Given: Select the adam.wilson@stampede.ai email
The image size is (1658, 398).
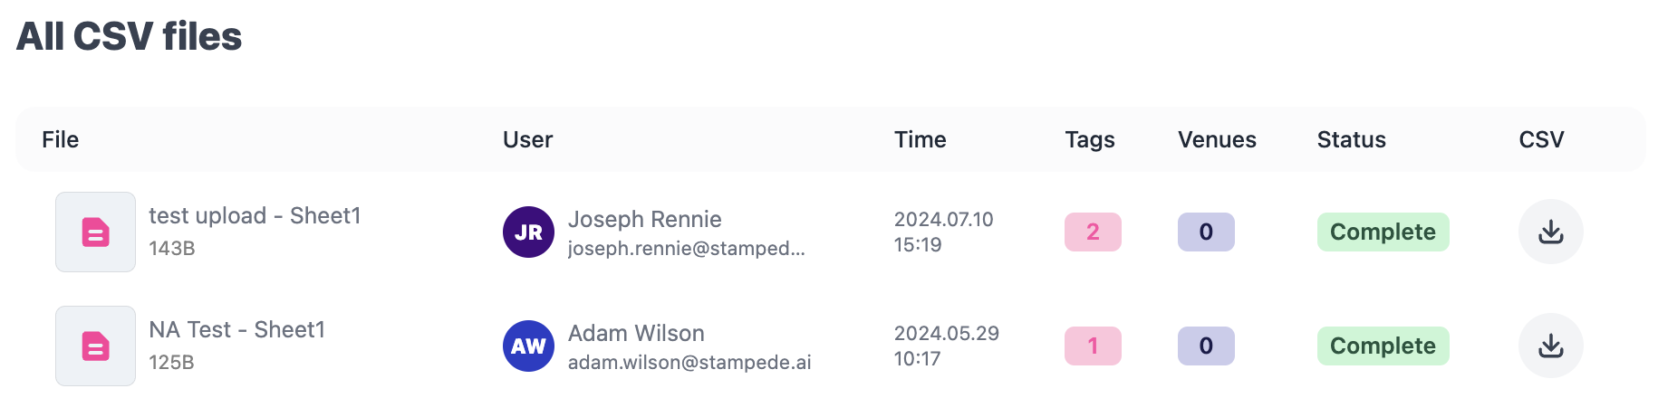Looking at the screenshot, I should (689, 362).
